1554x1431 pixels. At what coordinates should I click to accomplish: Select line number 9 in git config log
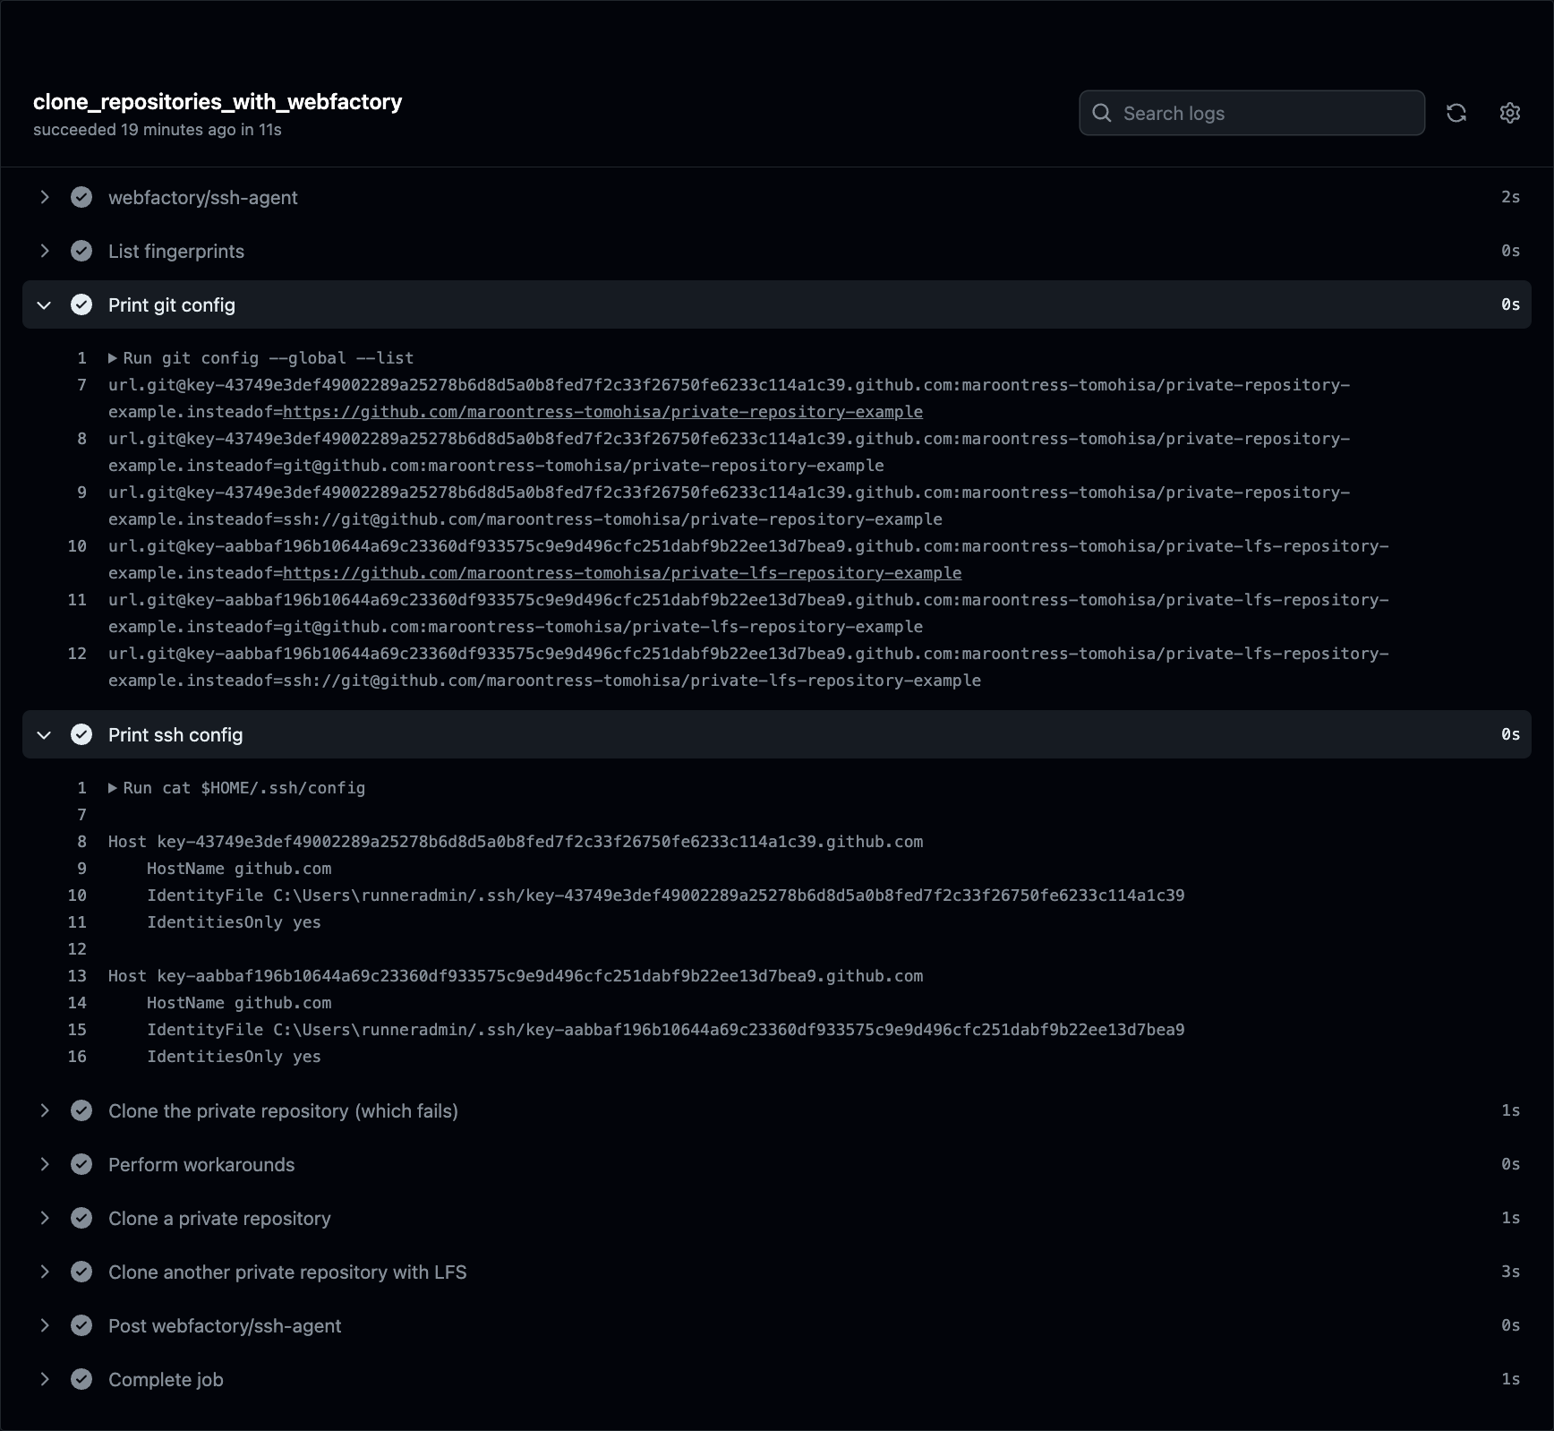tap(81, 493)
